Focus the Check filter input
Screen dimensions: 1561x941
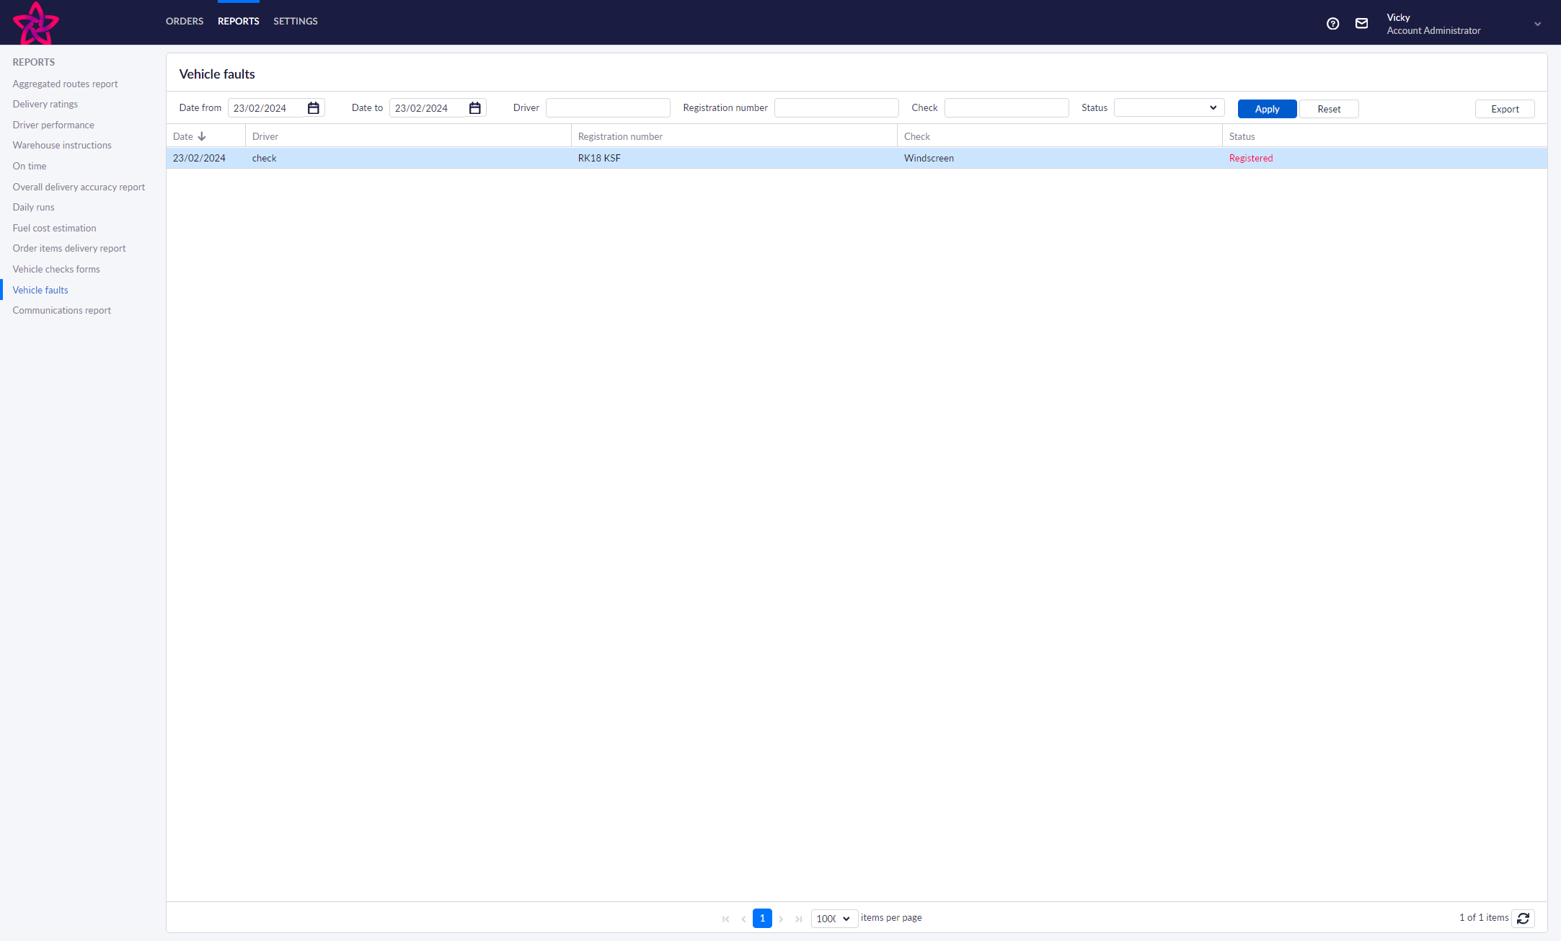point(1007,108)
